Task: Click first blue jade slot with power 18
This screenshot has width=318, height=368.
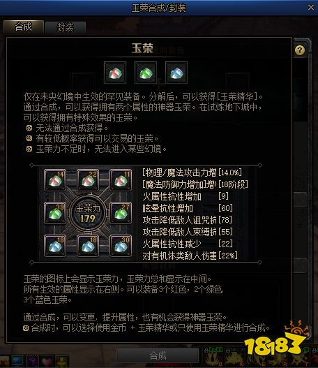Action: coord(55,246)
